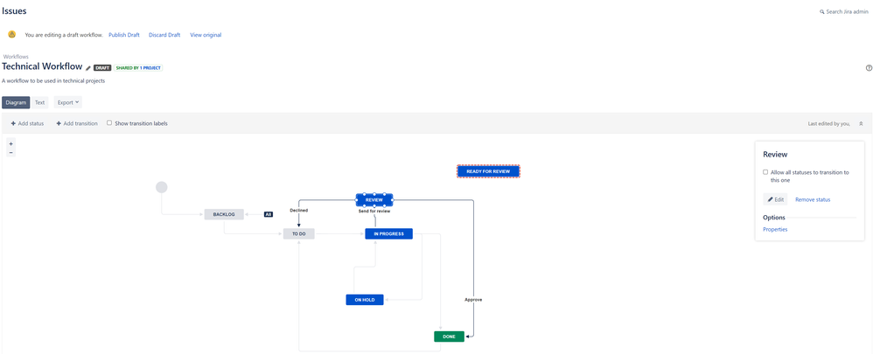The width and height of the screenshot is (873, 354).
Task: Click the Issues page heading
Action: point(14,10)
